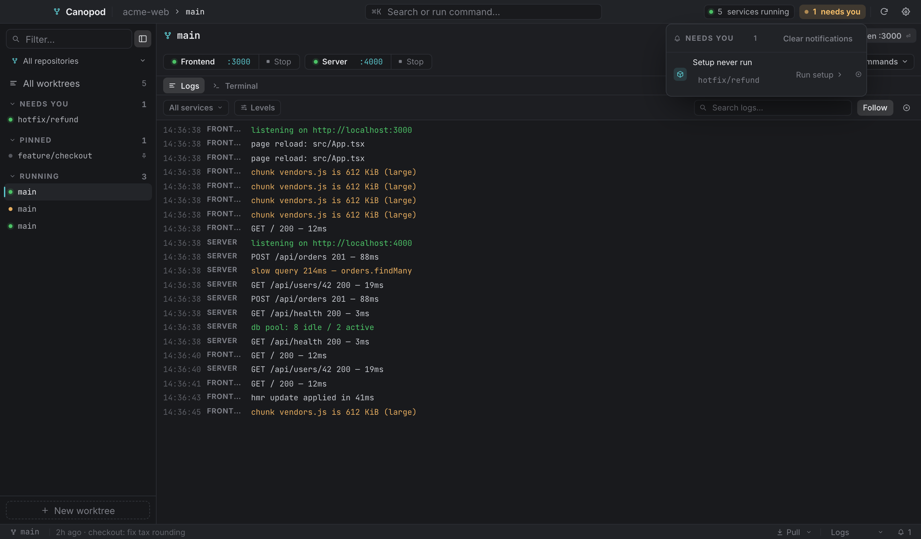Screen dimensions: 921x539
Task: Open hotfix/refund worktree in sidebar
Action: 78,120
